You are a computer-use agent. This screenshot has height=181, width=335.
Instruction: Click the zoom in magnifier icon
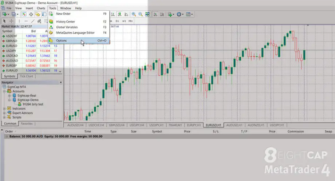(134, 14)
